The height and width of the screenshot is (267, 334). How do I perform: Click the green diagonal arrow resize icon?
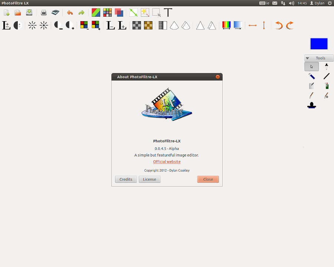pyautogui.click(x=134, y=13)
